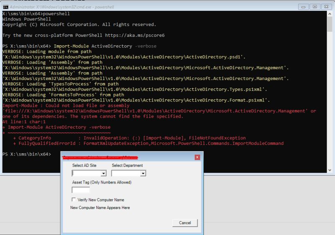Click the Cancel button in the dialog
335x235 pixels.
pos(185,223)
